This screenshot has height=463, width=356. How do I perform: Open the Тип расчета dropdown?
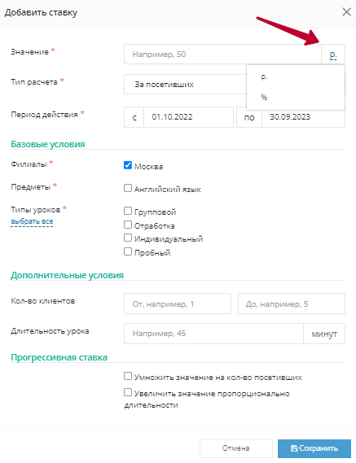coord(185,85)
